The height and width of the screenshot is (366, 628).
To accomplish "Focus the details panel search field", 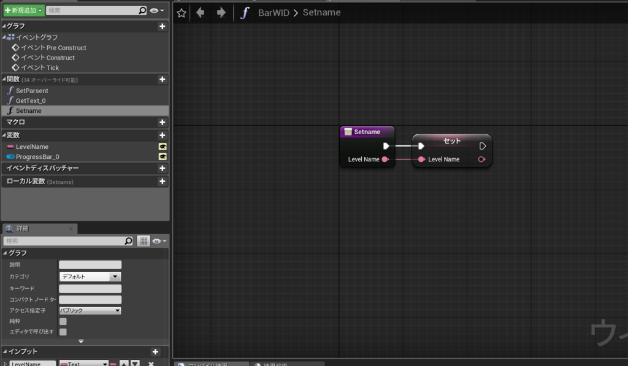I will (x=64, y=241).
